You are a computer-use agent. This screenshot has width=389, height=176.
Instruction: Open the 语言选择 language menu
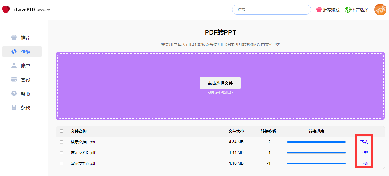tap(360, 10)
